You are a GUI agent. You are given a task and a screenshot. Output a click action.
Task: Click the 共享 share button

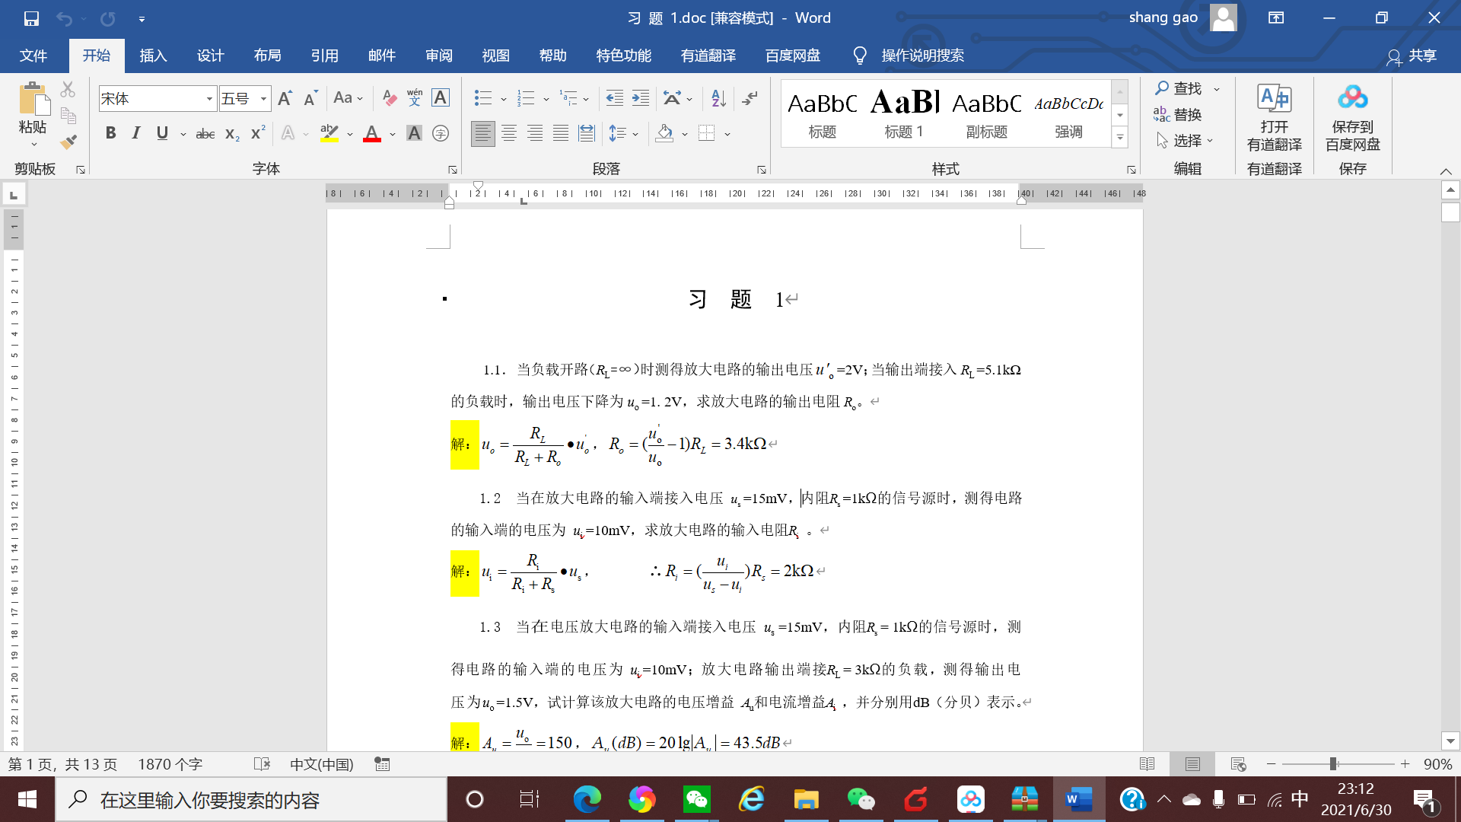click(x=1412, y=56)
